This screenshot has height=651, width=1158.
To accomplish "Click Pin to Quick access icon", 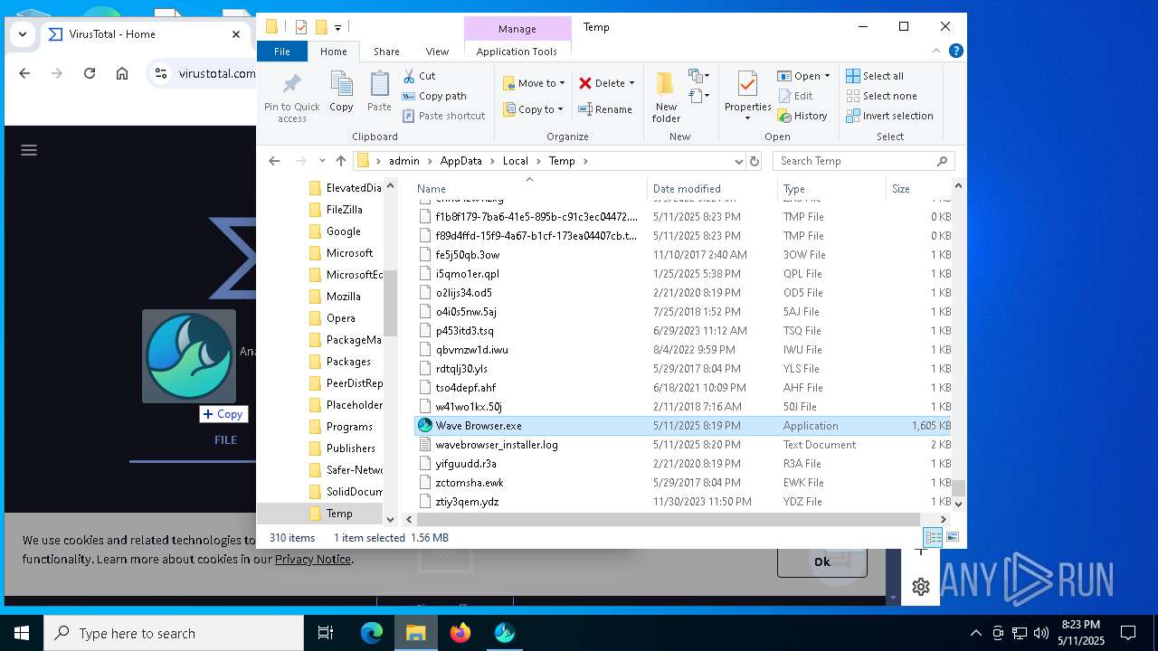I will 291,98.
